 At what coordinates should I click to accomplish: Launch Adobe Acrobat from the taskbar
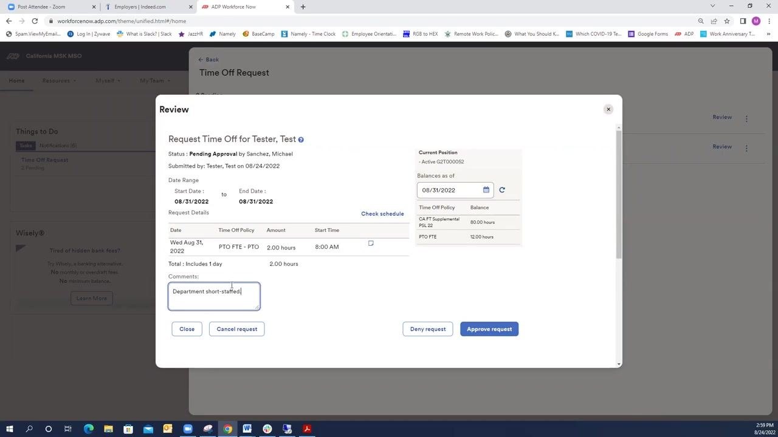pos(307,429)
